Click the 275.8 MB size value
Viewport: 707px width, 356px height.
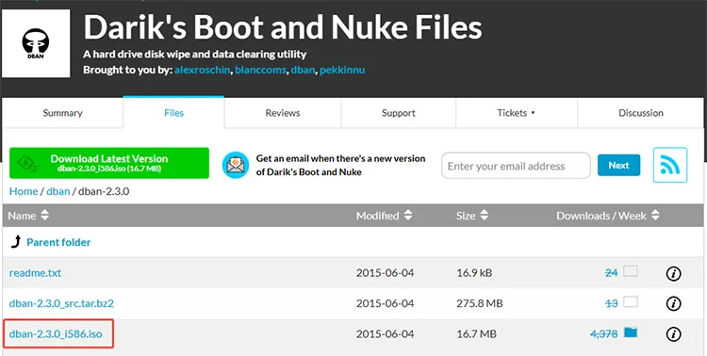click(479, 303)
